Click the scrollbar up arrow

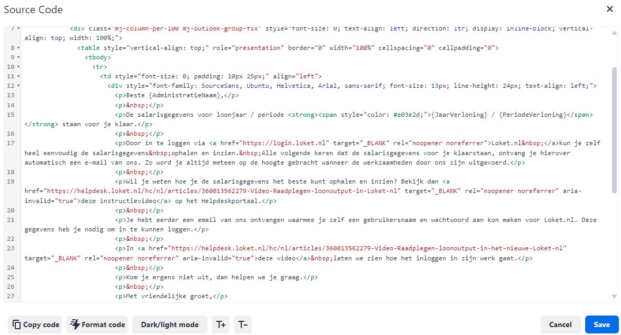pyautogui.click(x=614, y=33)
